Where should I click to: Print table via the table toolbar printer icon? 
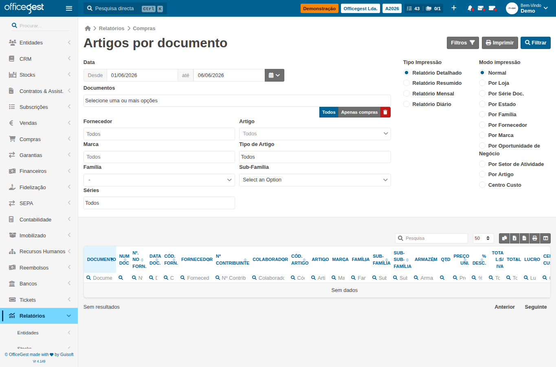click(535, 238)
